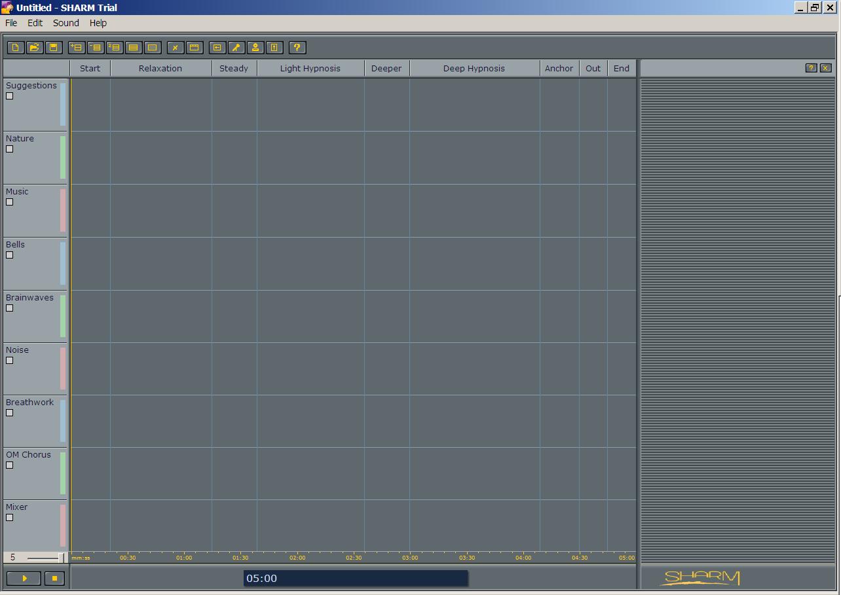This screenshot has height=595, width=841.
Task: Click the Brainwaves track label
Action: (29, 298)
